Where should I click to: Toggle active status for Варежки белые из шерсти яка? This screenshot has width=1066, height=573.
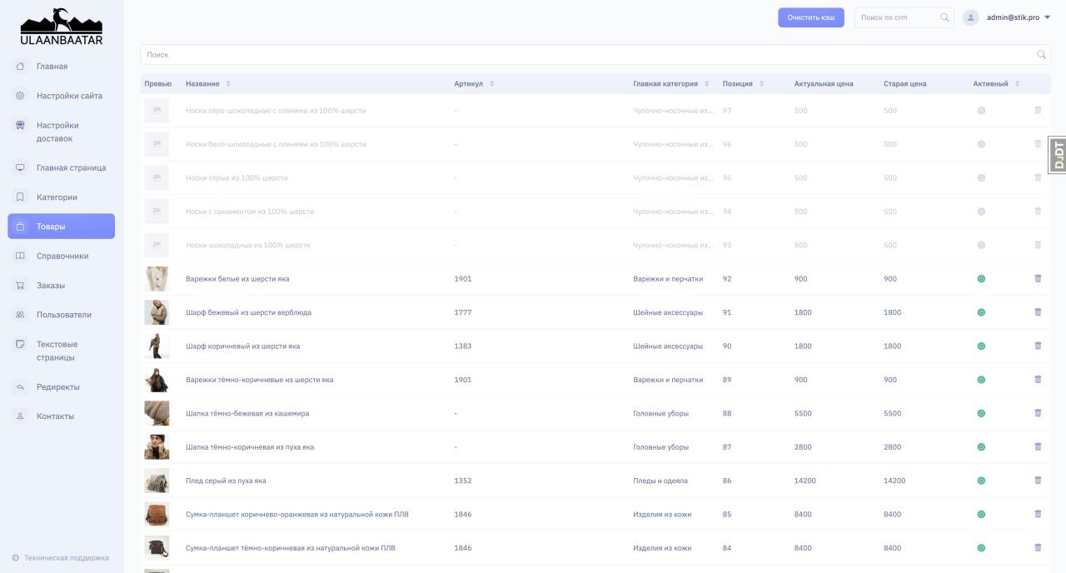981,279
